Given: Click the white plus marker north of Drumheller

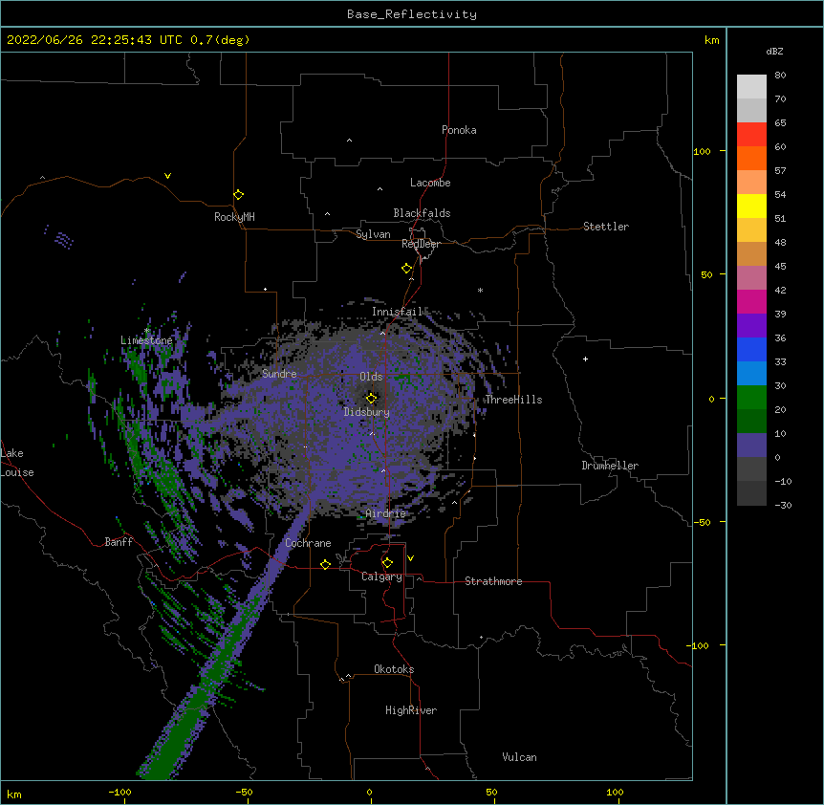Looking at the screenshot, I should pos(585,359).
